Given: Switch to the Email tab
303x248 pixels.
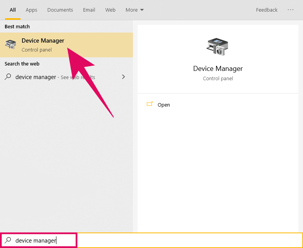Looking at the screenshot, I should point(89,10).
